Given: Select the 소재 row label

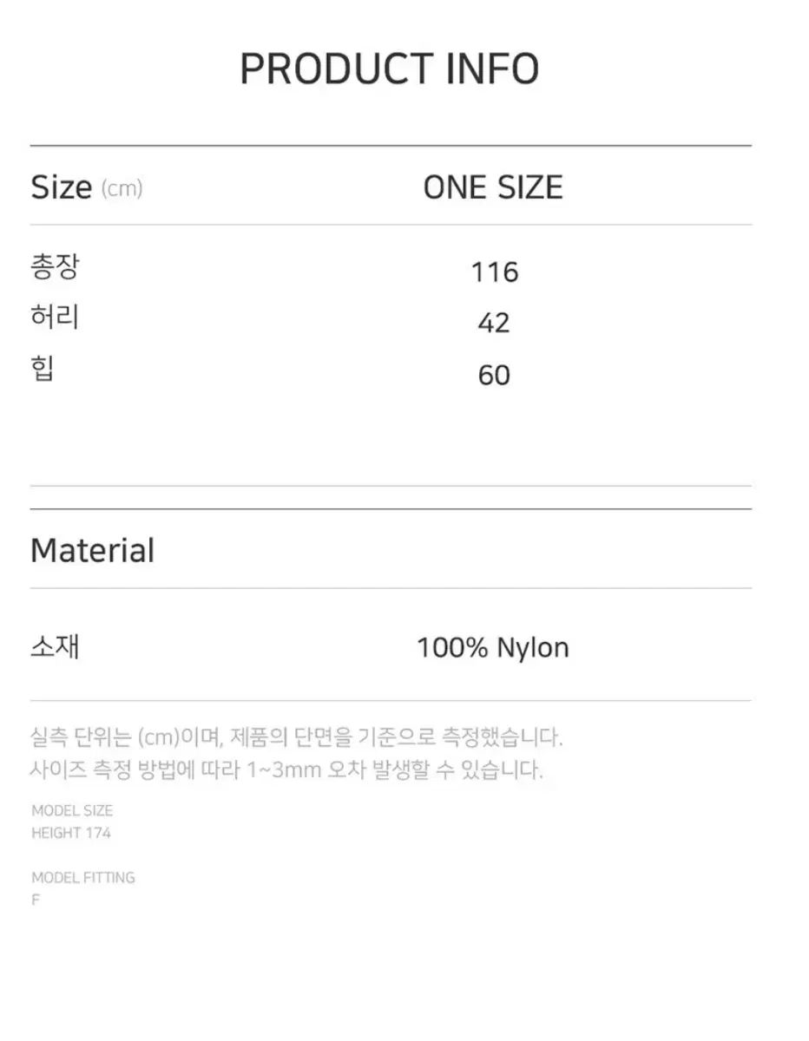Looking at the screenshot, I should point(55,646).
